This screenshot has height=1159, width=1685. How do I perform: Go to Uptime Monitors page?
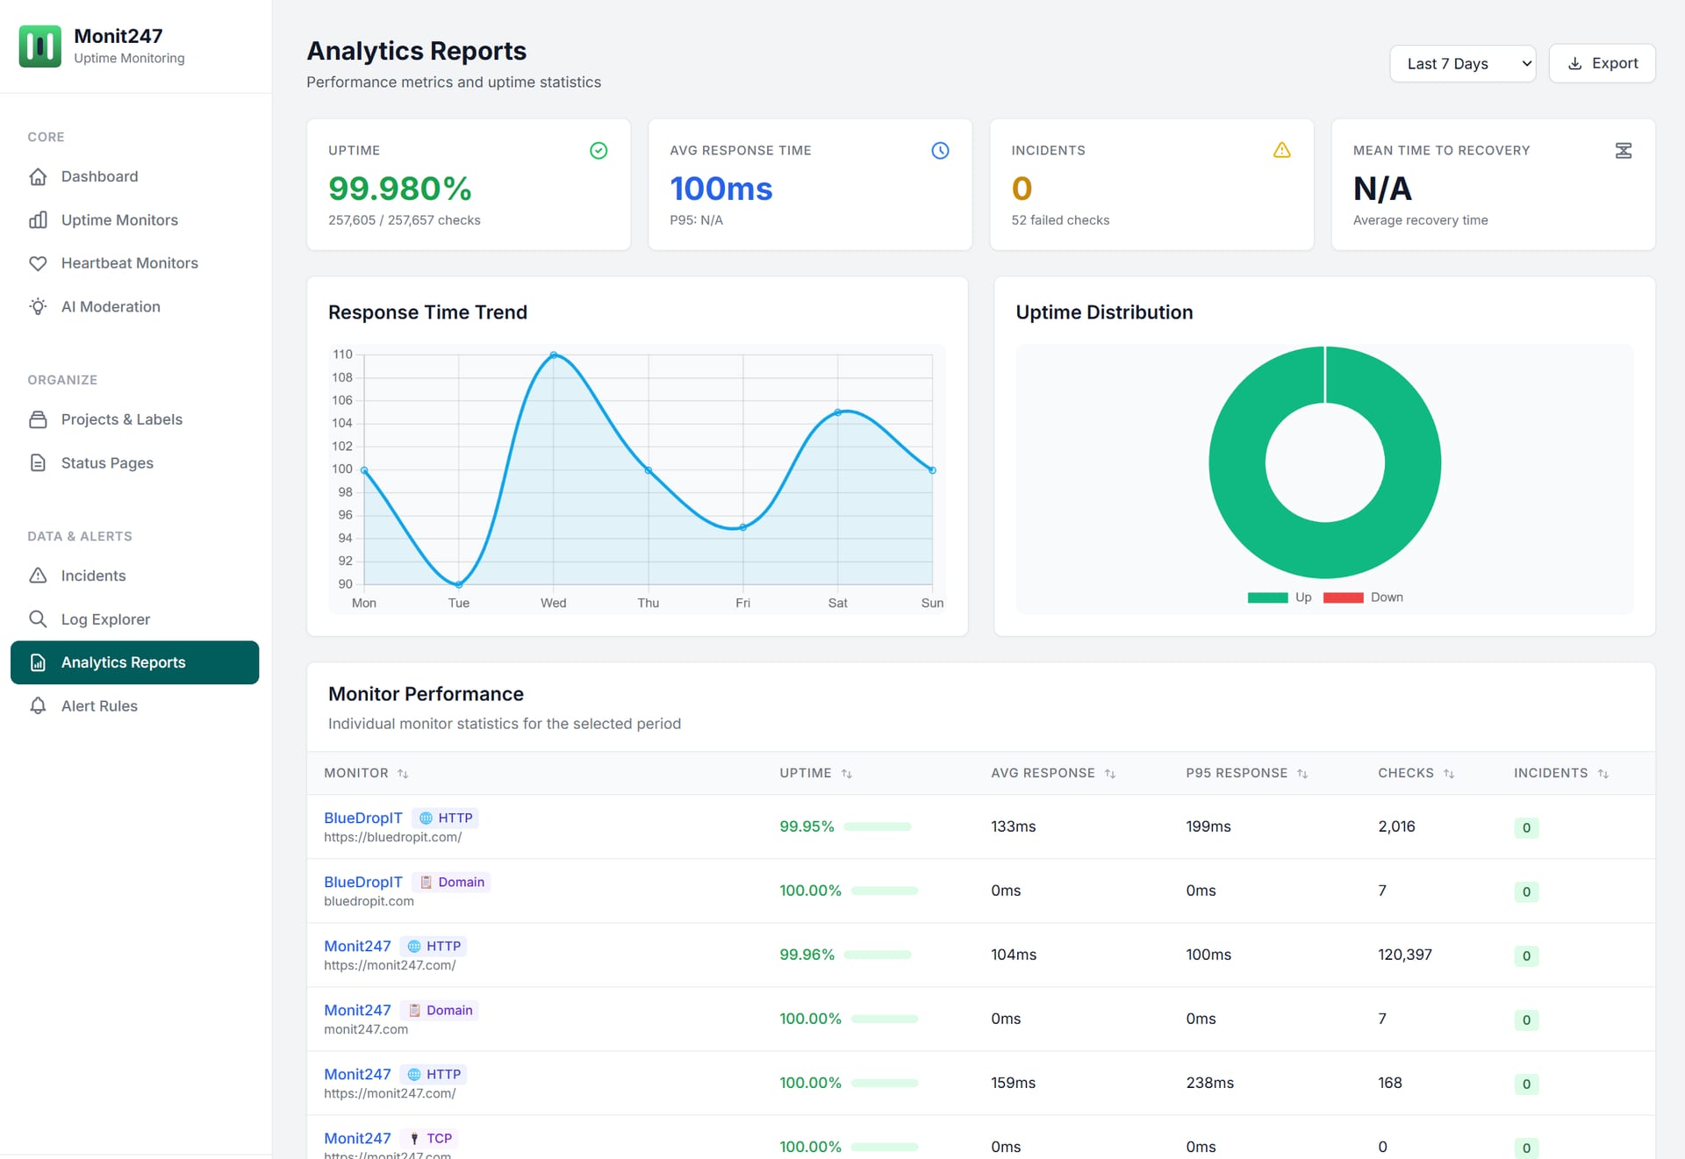point(134,220)
